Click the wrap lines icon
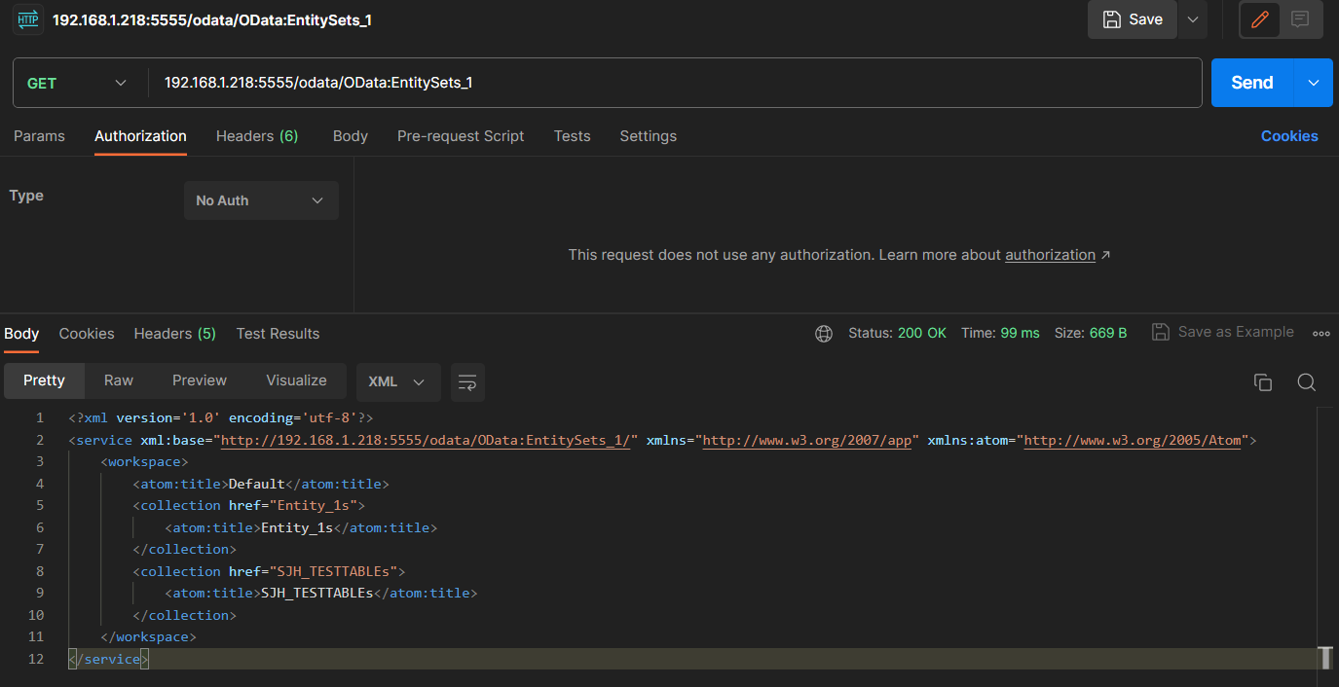The width and height of the screenshot is (1339, 687). (x=467, y=381)
